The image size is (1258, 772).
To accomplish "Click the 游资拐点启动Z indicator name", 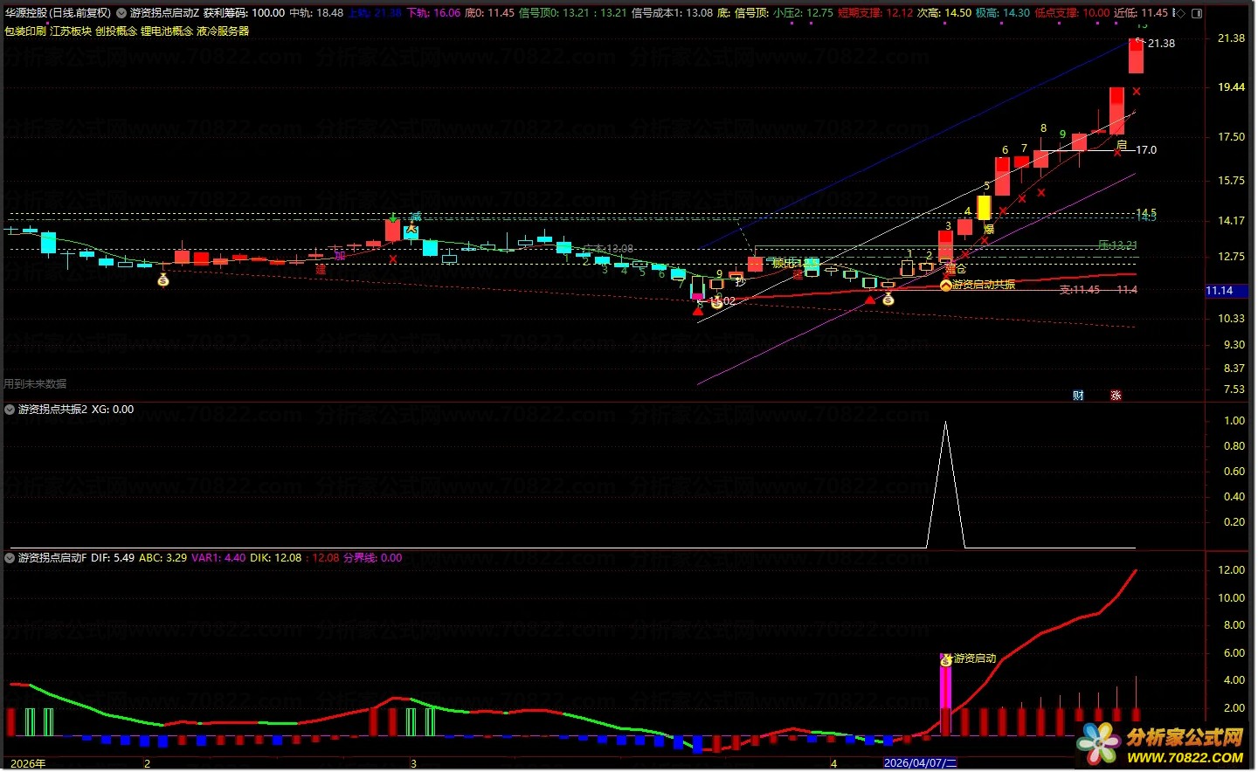I will click(165, 13).
